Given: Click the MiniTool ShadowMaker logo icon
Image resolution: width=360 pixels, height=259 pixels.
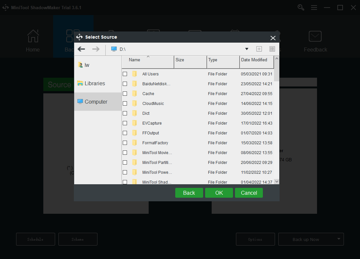Looking at the screenshot, I should 6,8.
